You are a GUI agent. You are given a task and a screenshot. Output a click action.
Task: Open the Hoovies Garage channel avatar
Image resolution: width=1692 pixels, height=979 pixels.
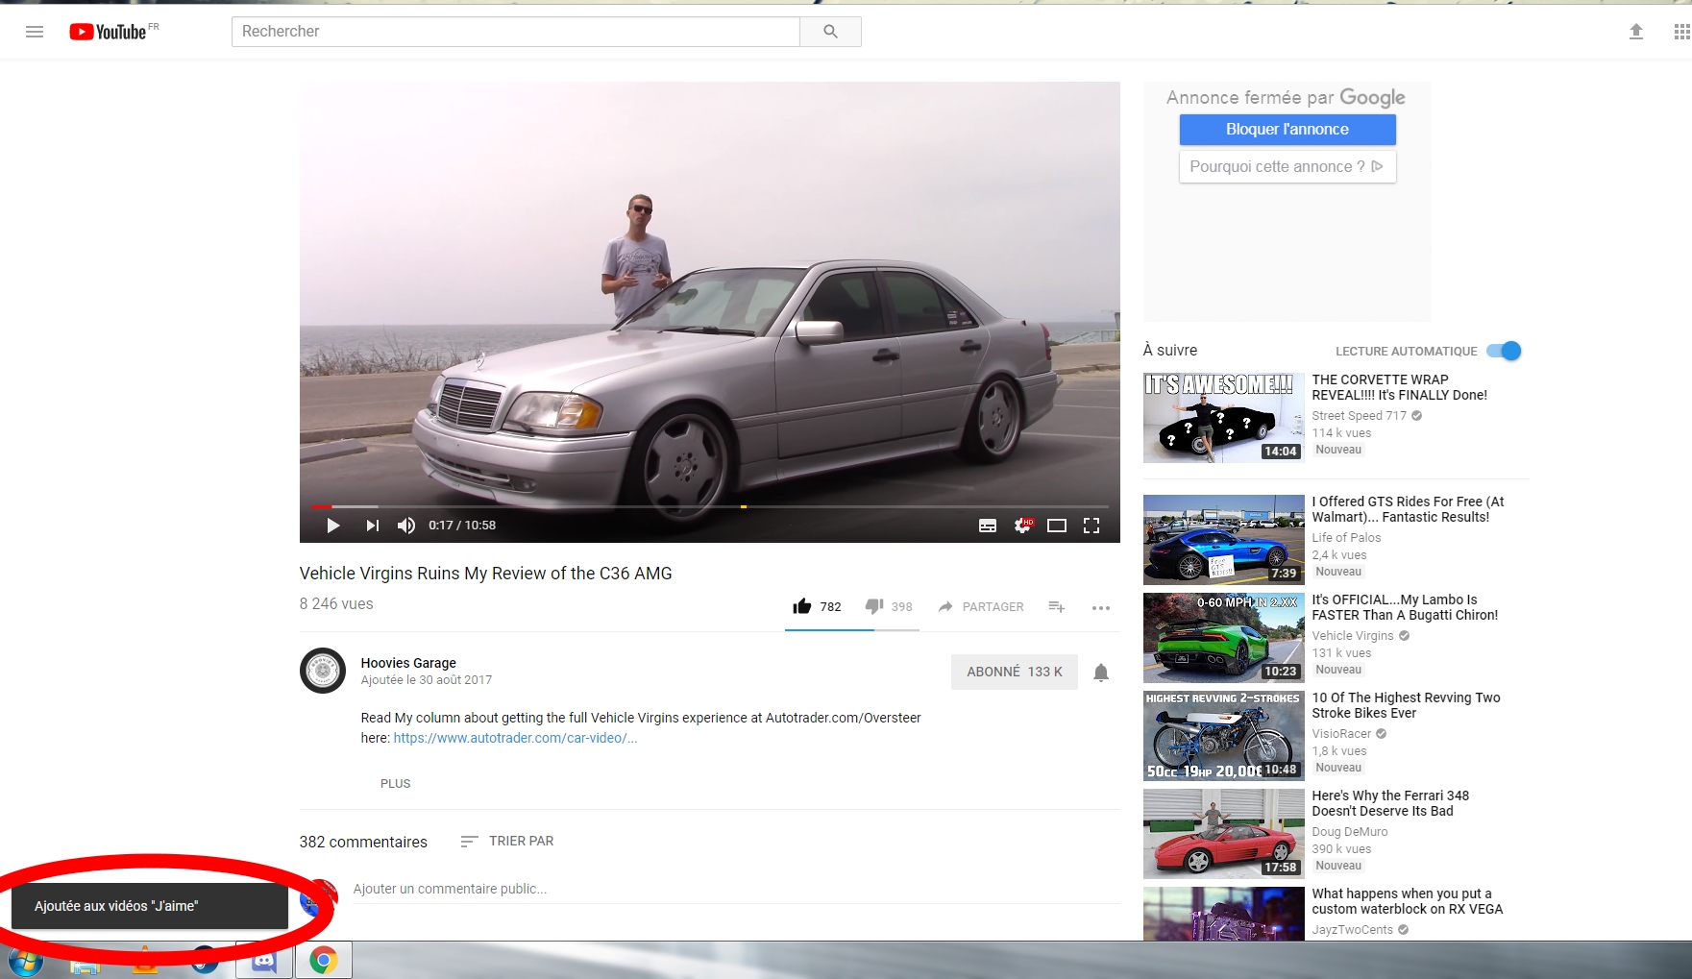point(323,671)
